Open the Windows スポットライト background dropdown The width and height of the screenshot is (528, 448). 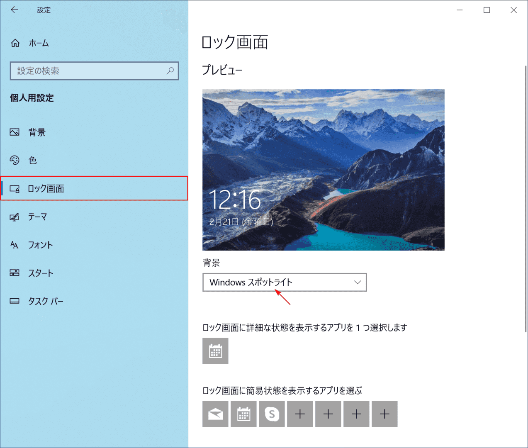tap(285, 282)
